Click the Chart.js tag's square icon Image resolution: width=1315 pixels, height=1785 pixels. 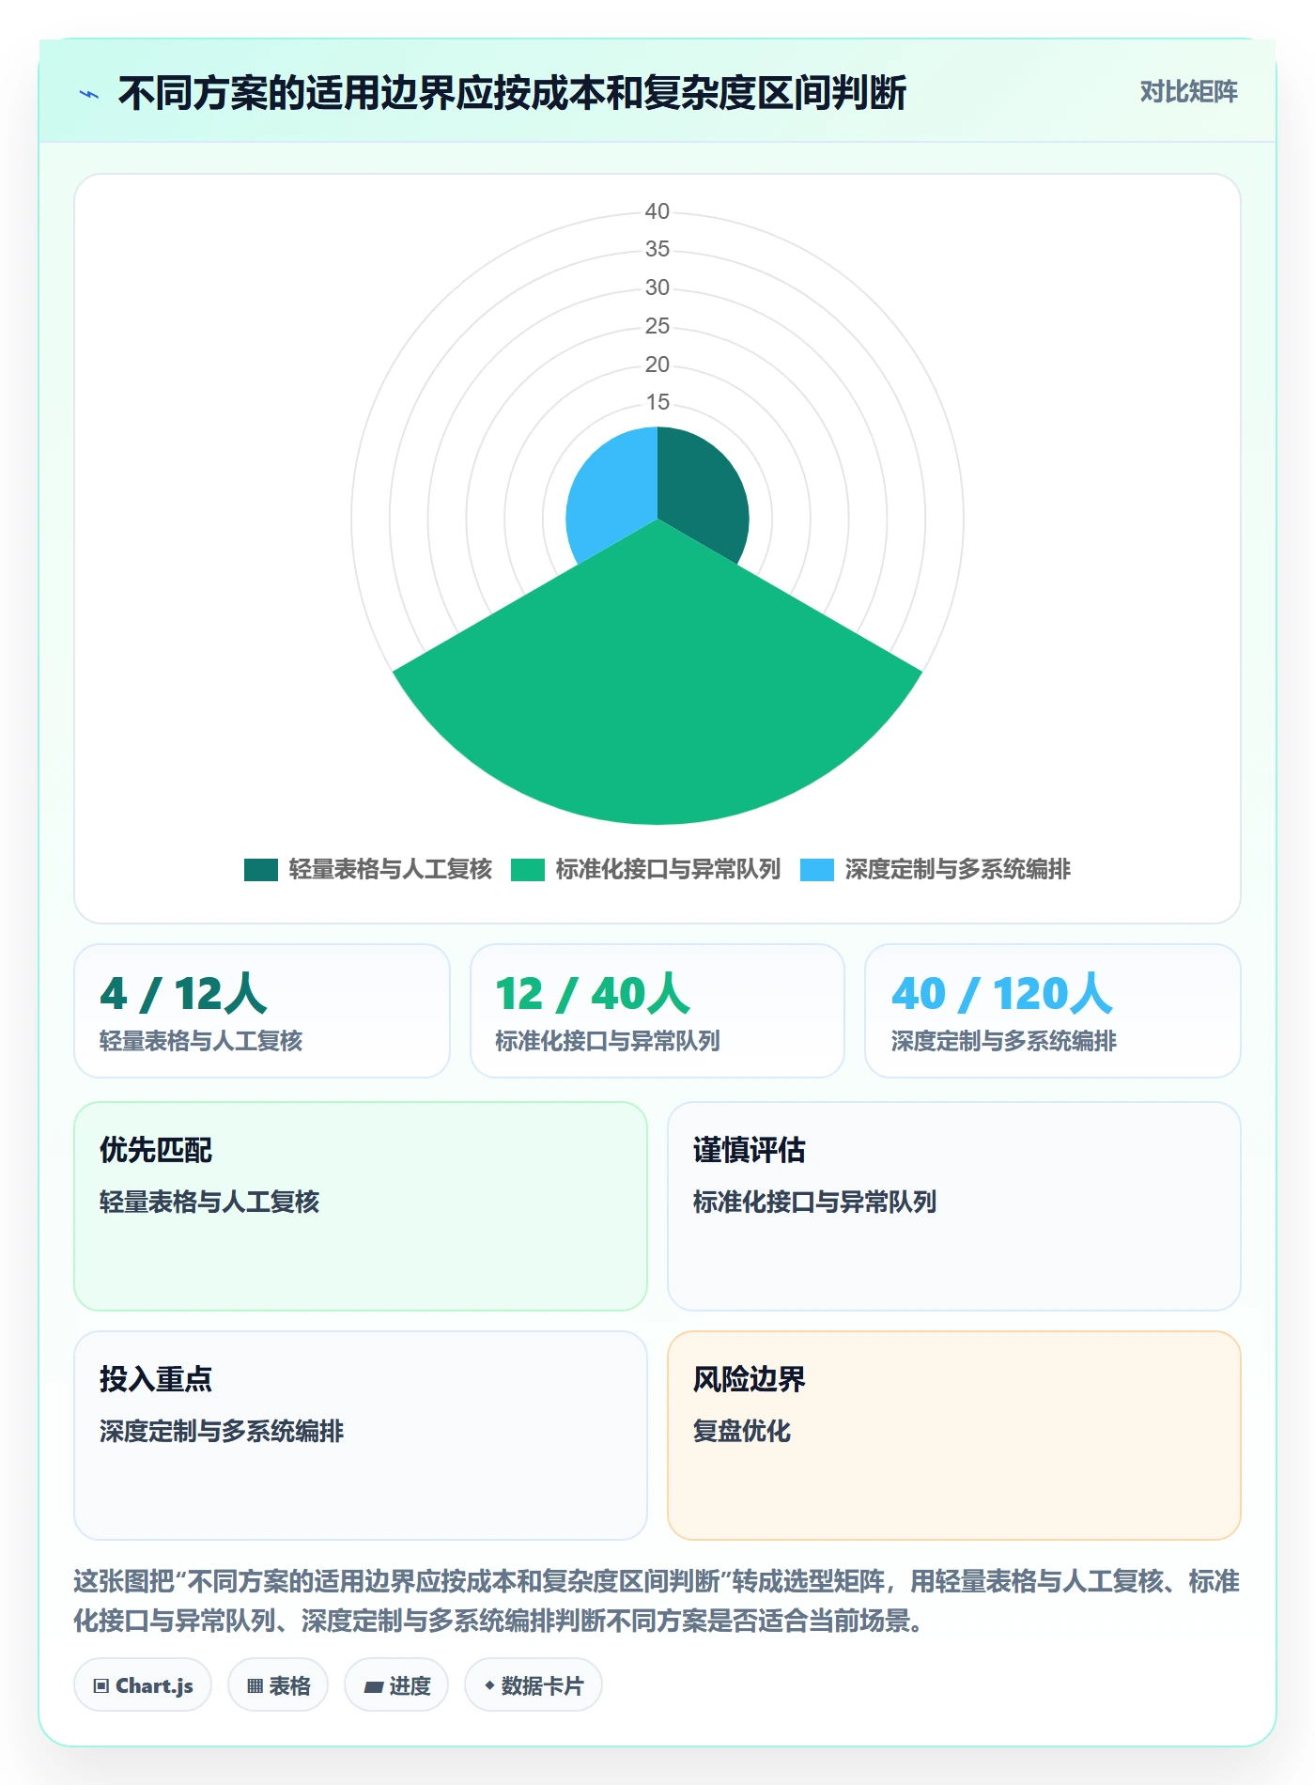click(101, 1685)
